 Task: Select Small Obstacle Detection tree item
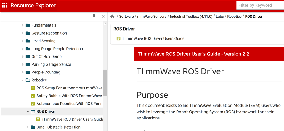coord(59,127)
